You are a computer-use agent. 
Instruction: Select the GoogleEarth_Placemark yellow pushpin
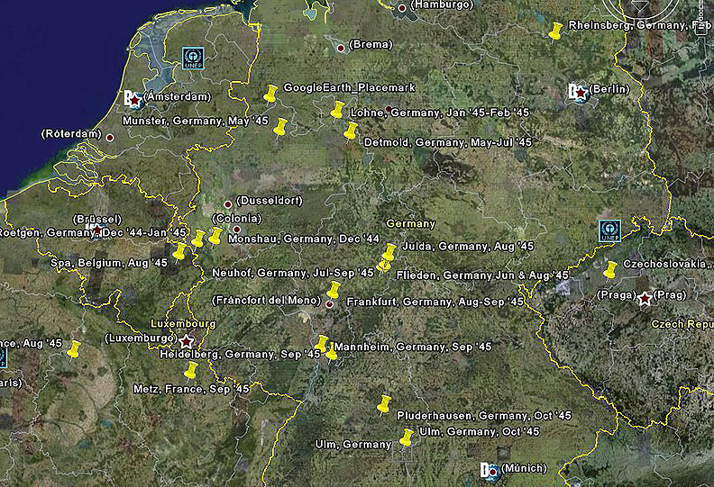click(270, 93)
